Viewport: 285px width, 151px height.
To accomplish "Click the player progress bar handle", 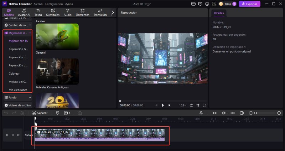I will point(120,101).
